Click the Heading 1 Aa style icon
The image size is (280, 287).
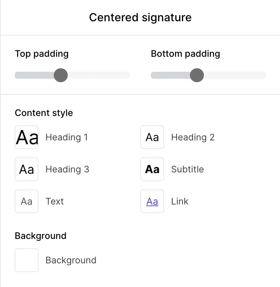tap(27, 137)
